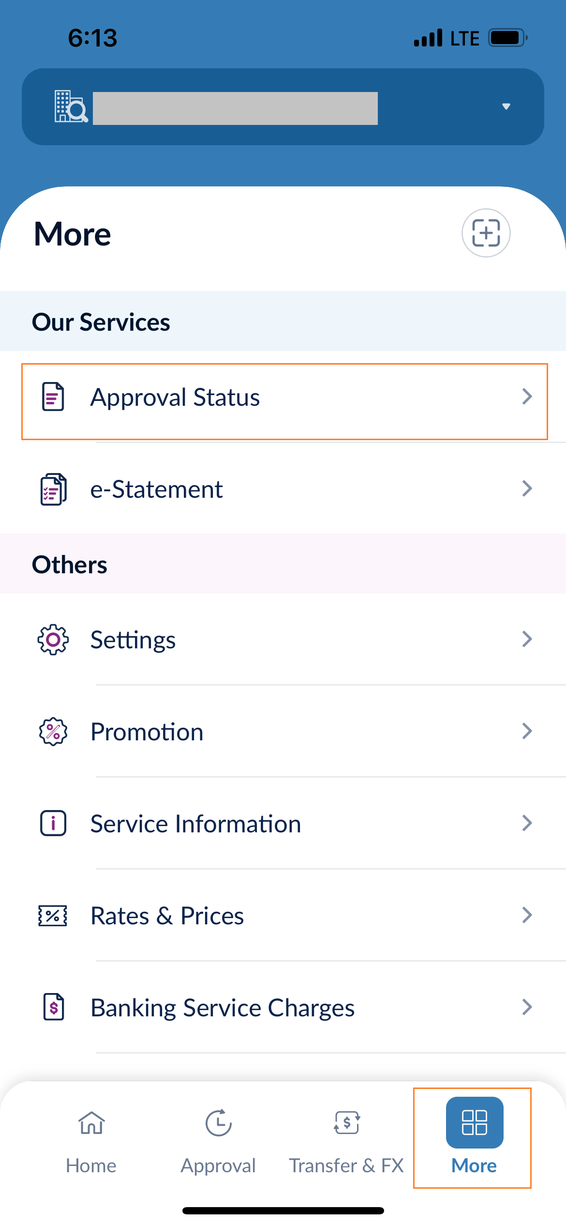Tap the Approval Status document icon
566x1226 pixels.
click(53, 397)
